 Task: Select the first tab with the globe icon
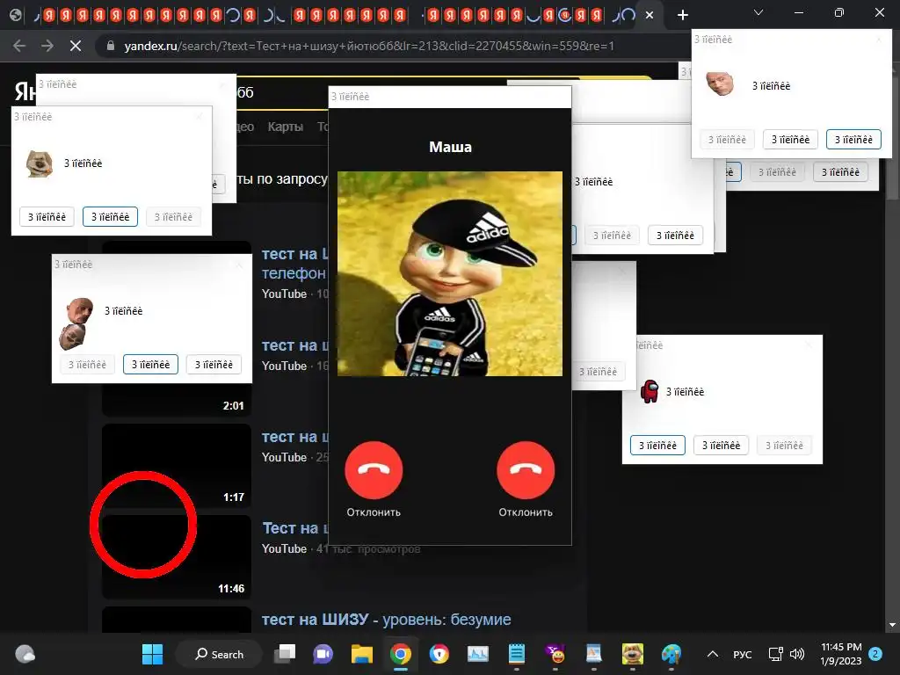16,15
